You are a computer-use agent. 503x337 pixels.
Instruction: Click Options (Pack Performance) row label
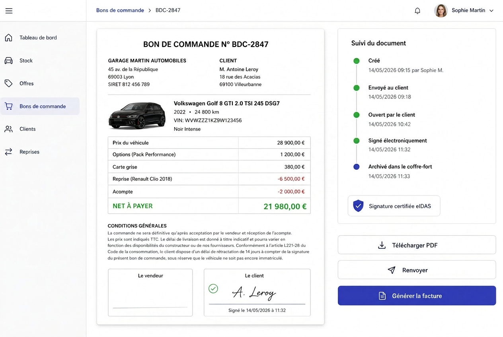click(144, 154)
